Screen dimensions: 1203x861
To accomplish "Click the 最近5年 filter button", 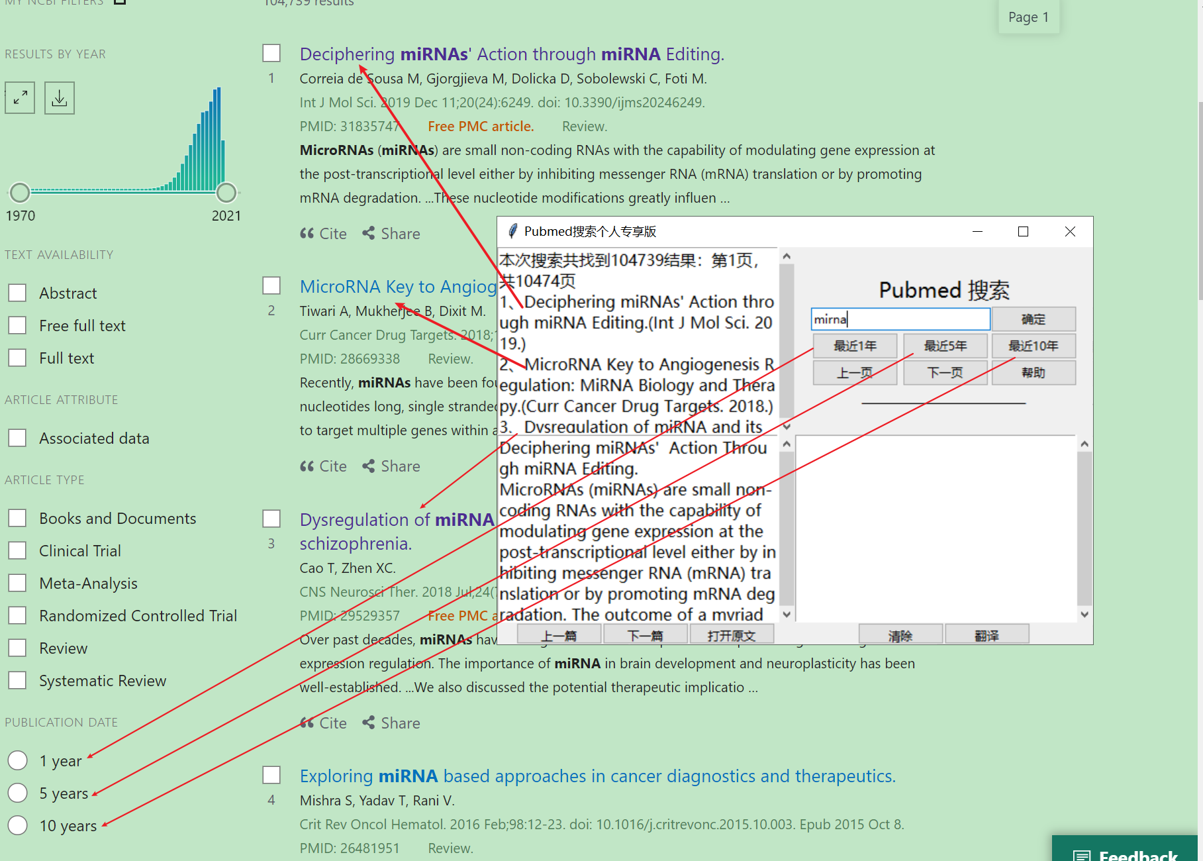I will pyautogui.click(x=945, y=345).
